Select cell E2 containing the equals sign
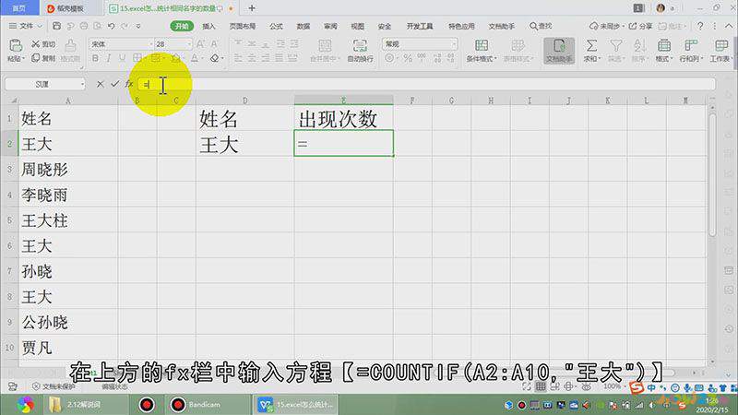Screen dimensions: 738x415 [343, 144]
